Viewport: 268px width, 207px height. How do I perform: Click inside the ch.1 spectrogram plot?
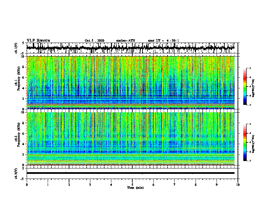click(130, 83)
